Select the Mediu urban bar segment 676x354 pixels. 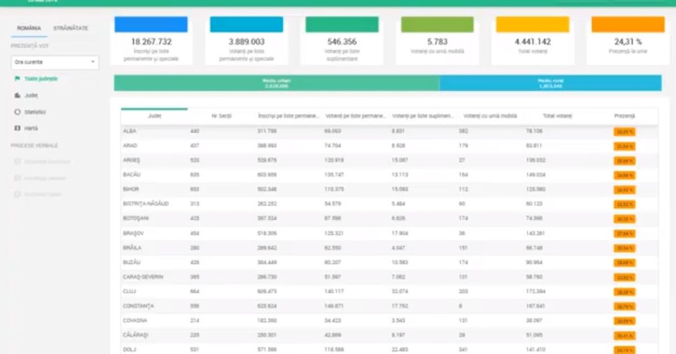pos(277,83)
